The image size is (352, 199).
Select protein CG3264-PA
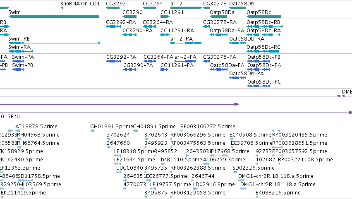149,61
